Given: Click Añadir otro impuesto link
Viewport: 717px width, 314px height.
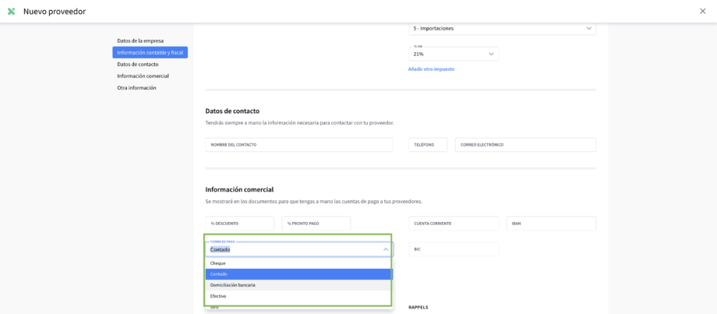Looking at the screenshot, I should 431,69.
